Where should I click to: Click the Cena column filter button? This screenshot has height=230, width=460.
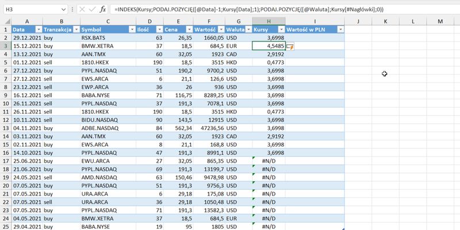(189, 29)
